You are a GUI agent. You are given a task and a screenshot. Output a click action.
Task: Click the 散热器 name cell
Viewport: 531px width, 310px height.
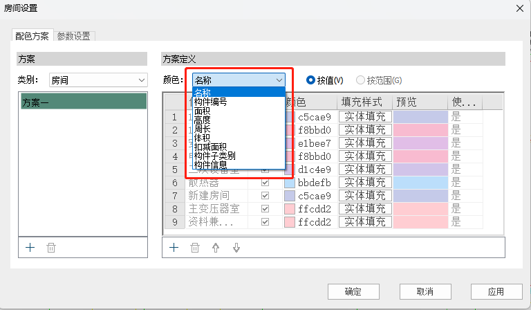coord(216,183)
